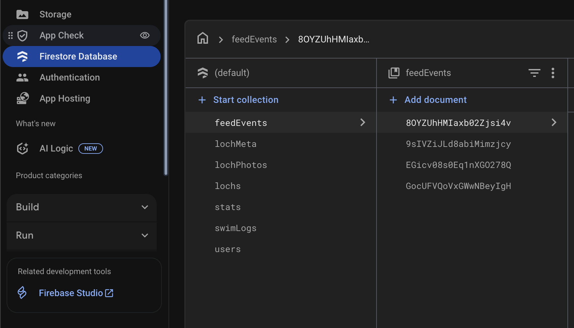Viewport: 574px width, 328px height.
Task: Click the Authentication people icon
Action: coord(22,78)
